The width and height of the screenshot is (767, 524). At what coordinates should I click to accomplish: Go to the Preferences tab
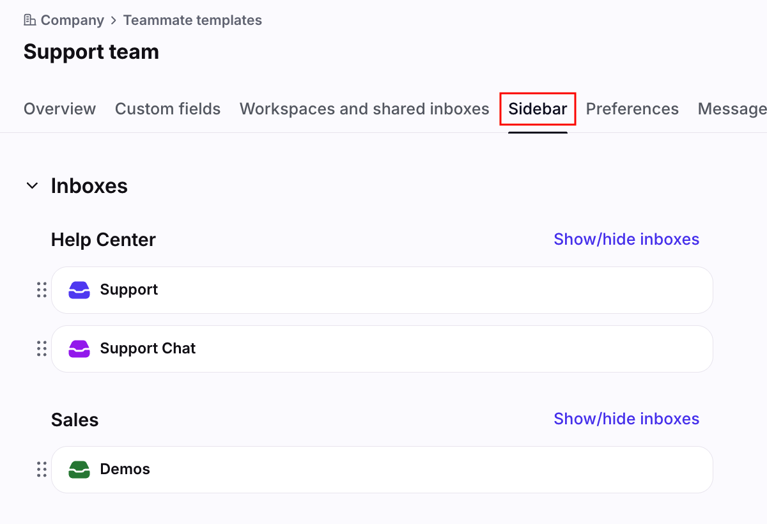[x=632, y=109]
